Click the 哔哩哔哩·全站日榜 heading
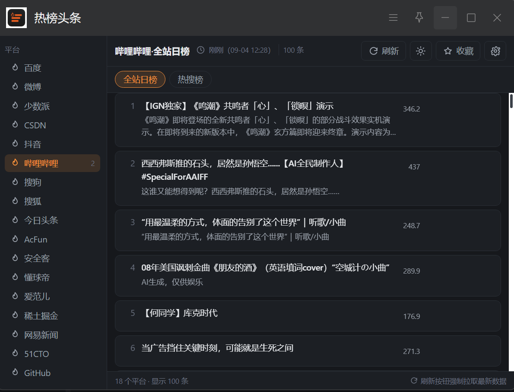Viewport: 514px width, 392px height. [152, 51]
